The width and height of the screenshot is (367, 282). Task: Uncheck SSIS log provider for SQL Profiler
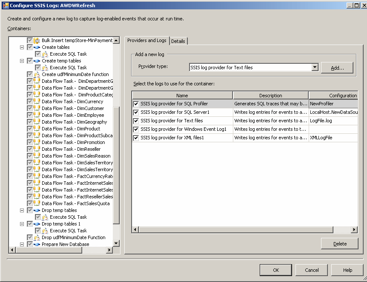[136, 104]
